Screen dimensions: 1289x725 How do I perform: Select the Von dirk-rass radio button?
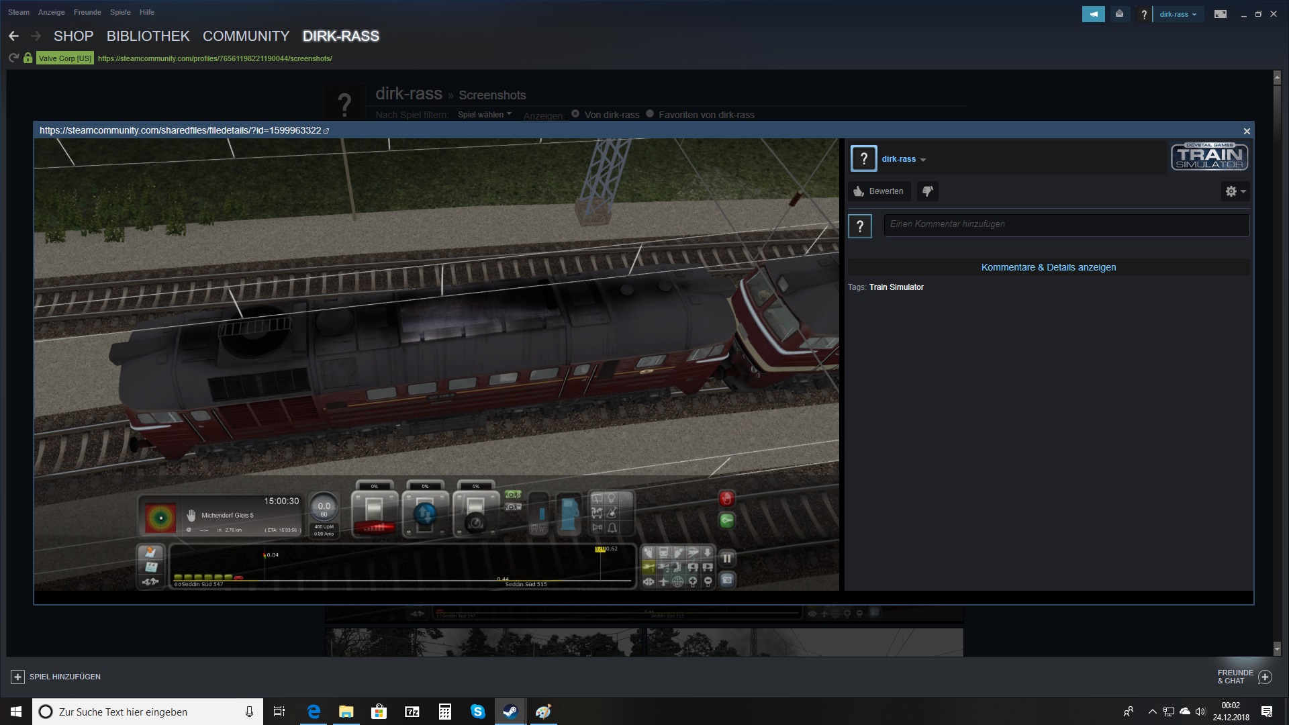click(x=575, y=114)
